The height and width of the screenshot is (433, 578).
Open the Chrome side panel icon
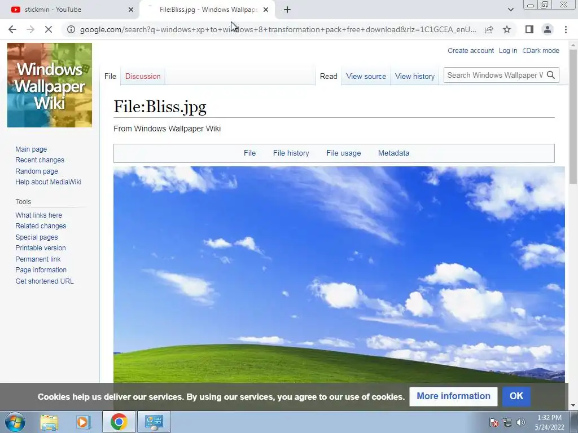[529, 29]
